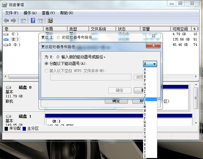Collapse the drive letter combo box showing E
Screen dimensions: 203x159
(x=150, y=64)
